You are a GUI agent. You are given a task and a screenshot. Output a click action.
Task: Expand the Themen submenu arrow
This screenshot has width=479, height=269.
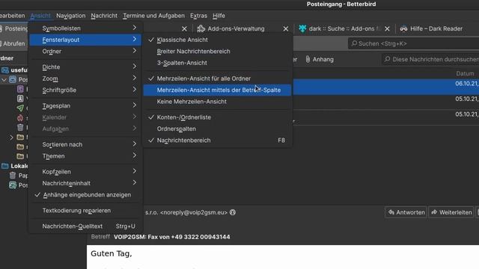(x=135, y=155)
